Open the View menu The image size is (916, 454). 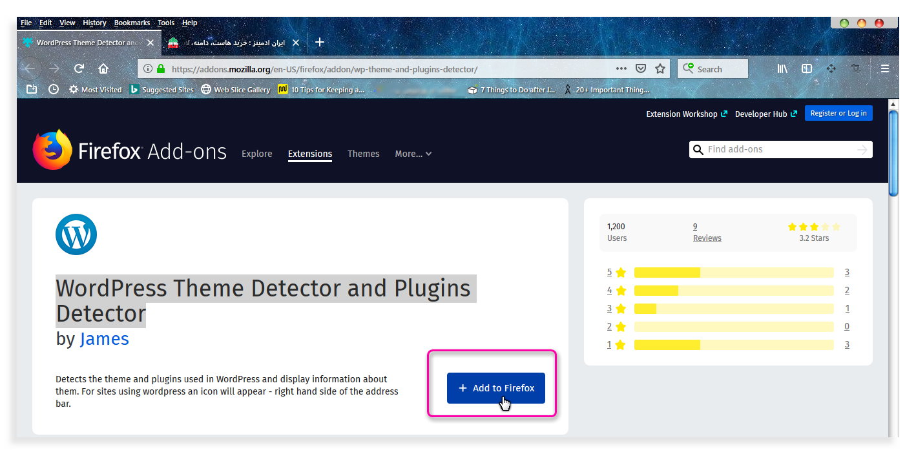(67, 23)
